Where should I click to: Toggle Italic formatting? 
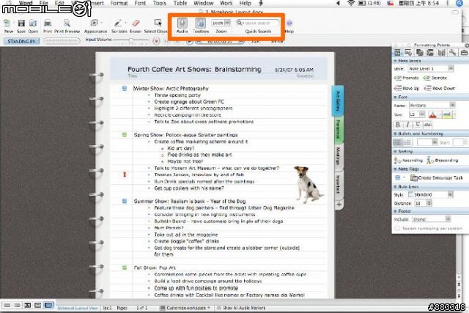[x=407, y=125]
